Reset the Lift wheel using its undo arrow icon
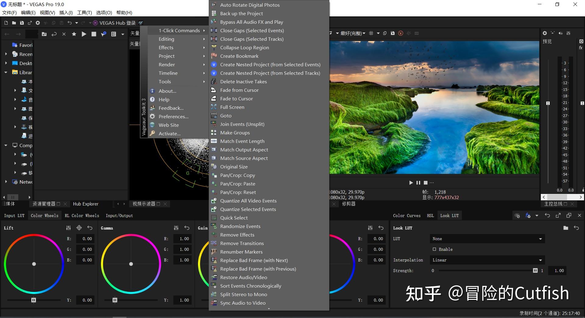This screenshot has height=318, width=585. [x=90, y=228]
